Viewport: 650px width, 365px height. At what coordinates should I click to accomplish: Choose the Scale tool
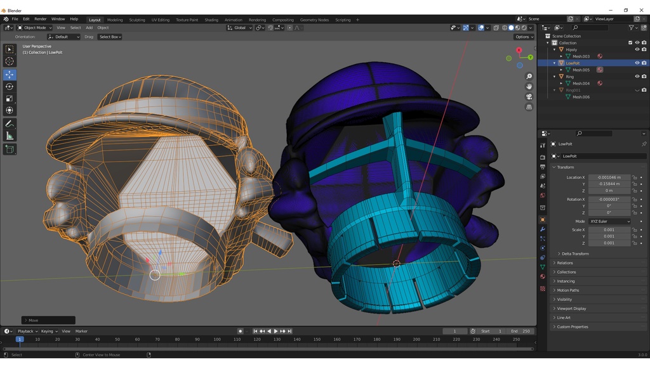point(10,98)
